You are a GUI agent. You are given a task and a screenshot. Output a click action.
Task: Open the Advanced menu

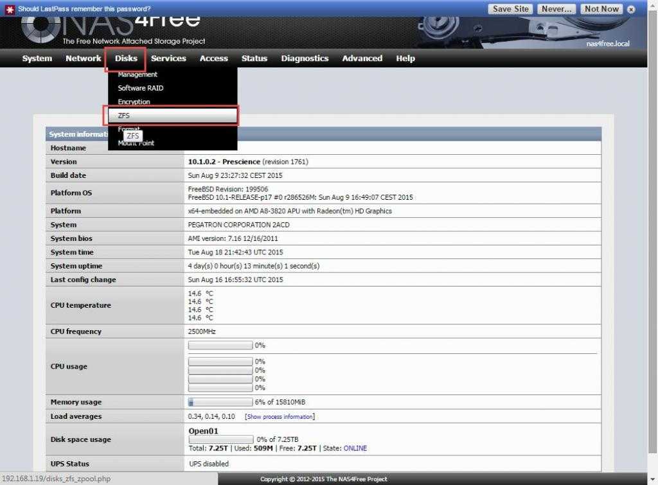pos(362,58)
